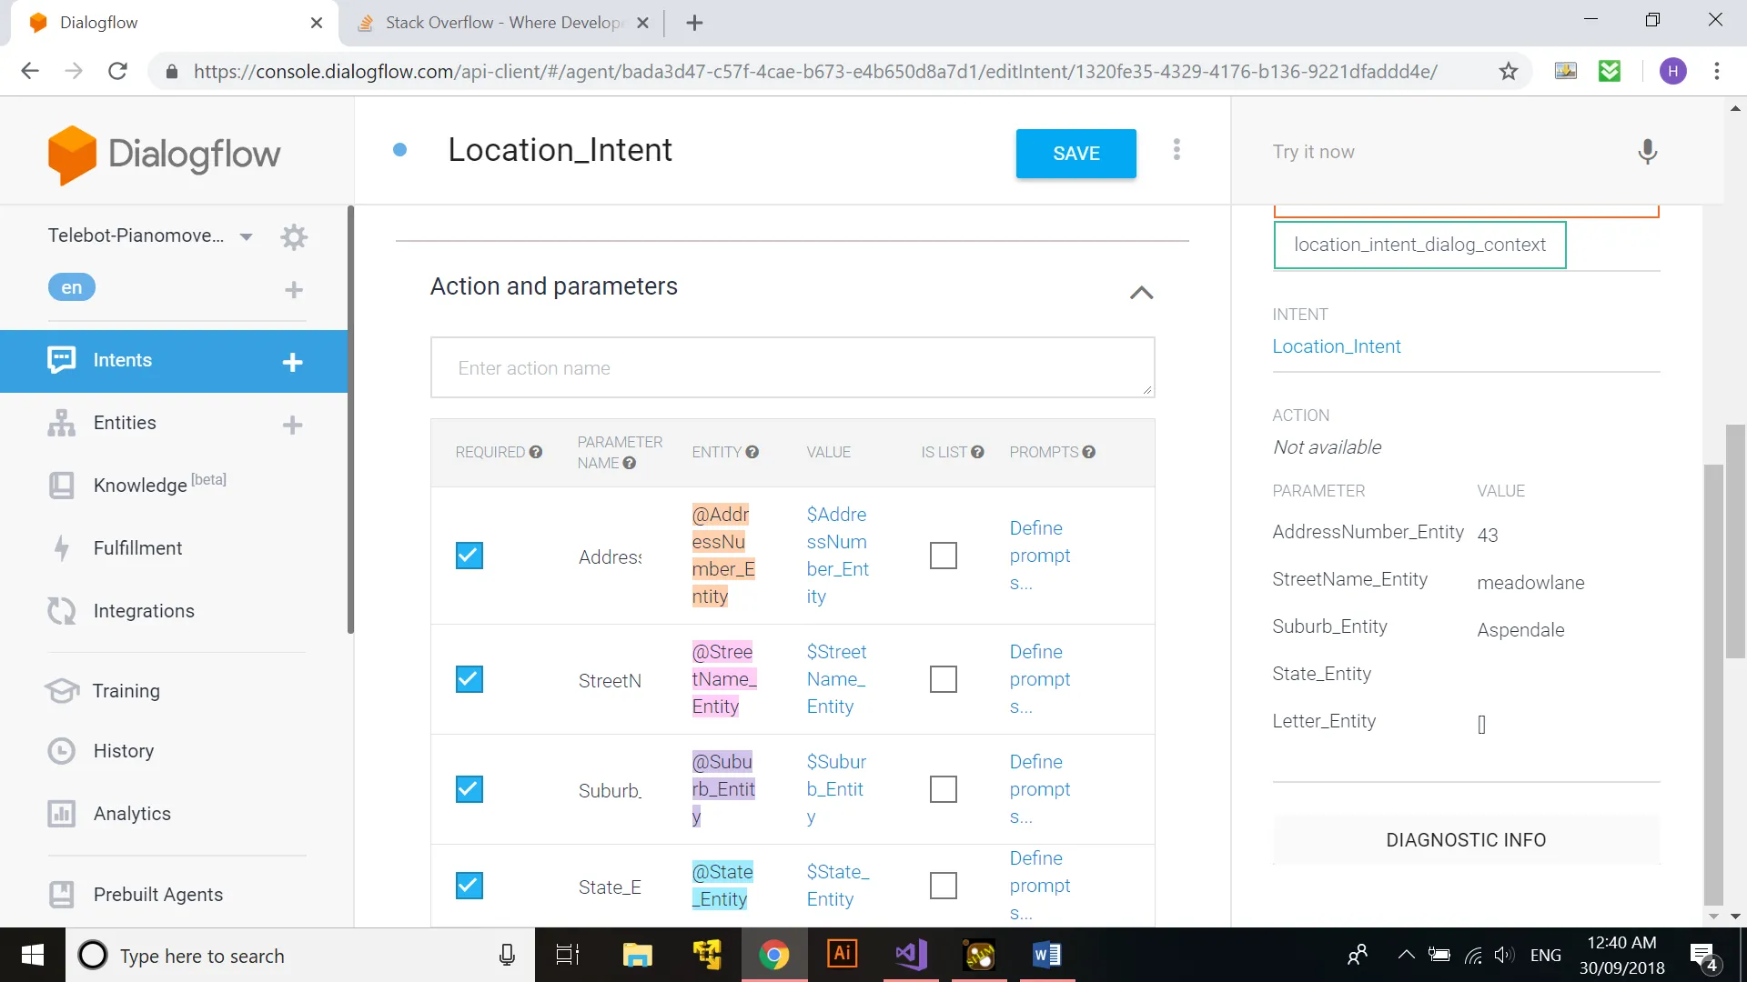Add a language with plus beside en
This screenshot has height=982, width=1747.
tap(293, 290)
